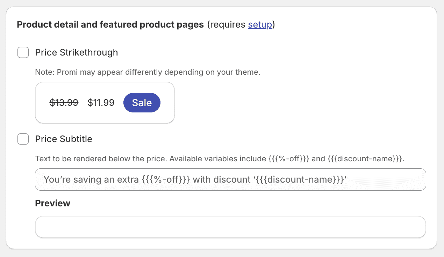This screenshot has width=444, height=257.
Task: Click the You're saving an extra placeholder text
Action: click(x=91, y=180)
